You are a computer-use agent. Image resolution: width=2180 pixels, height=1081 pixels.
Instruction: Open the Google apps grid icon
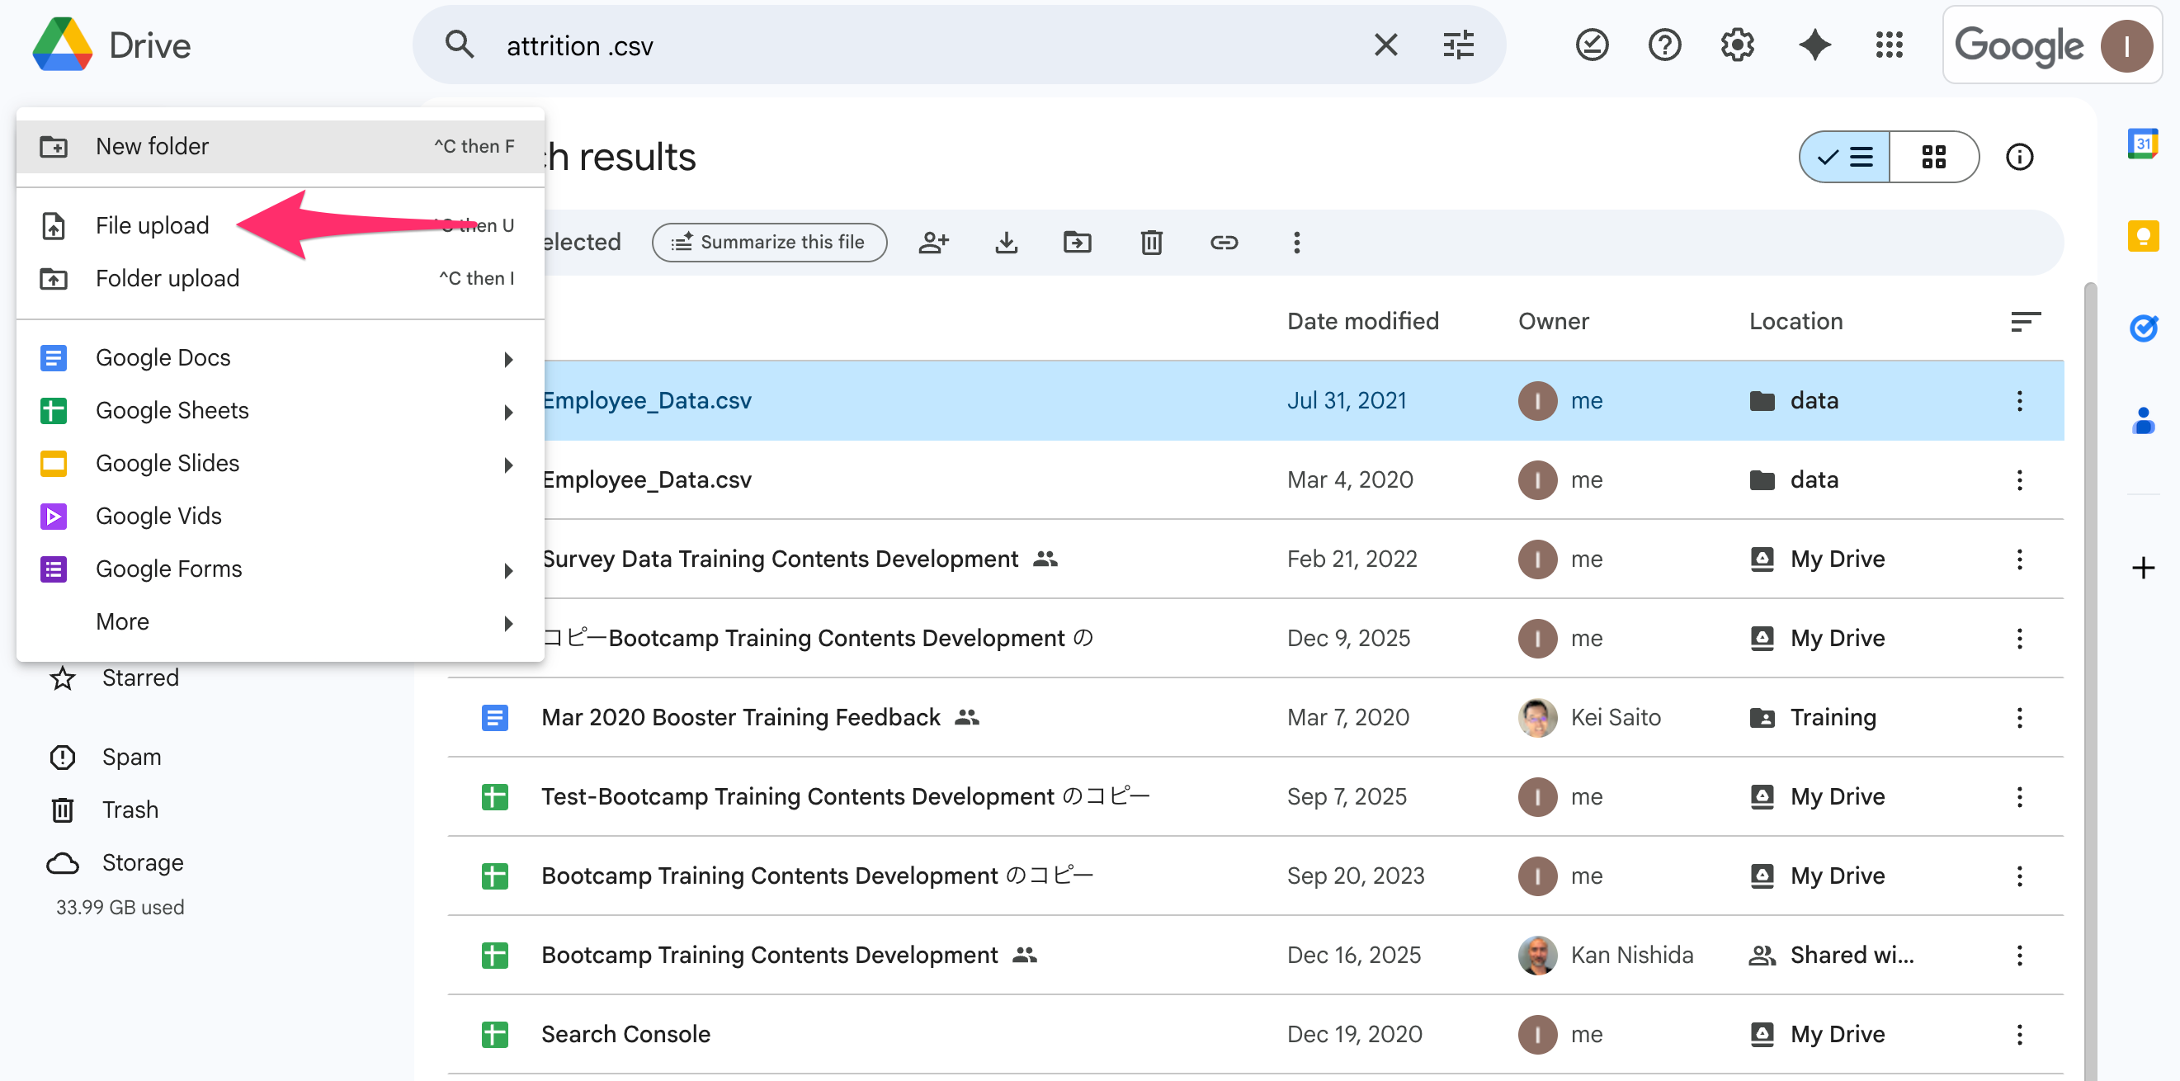click(x=1888, y=45)
